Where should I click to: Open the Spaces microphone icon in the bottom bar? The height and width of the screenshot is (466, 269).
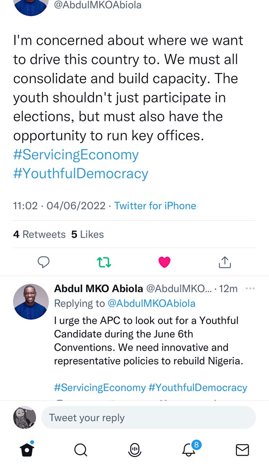point(134,450)
